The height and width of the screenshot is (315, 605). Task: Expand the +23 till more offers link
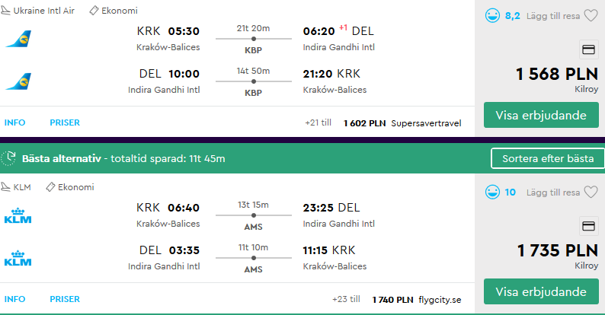point(346,299)
